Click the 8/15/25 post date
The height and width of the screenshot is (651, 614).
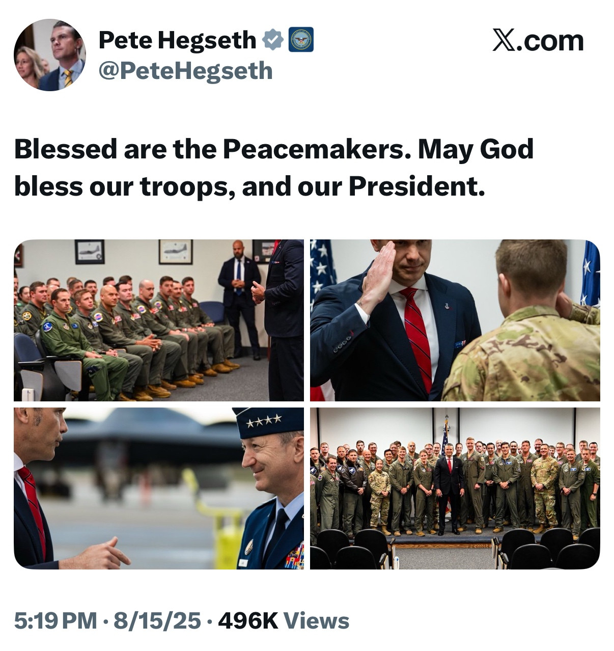click(158, 620)
